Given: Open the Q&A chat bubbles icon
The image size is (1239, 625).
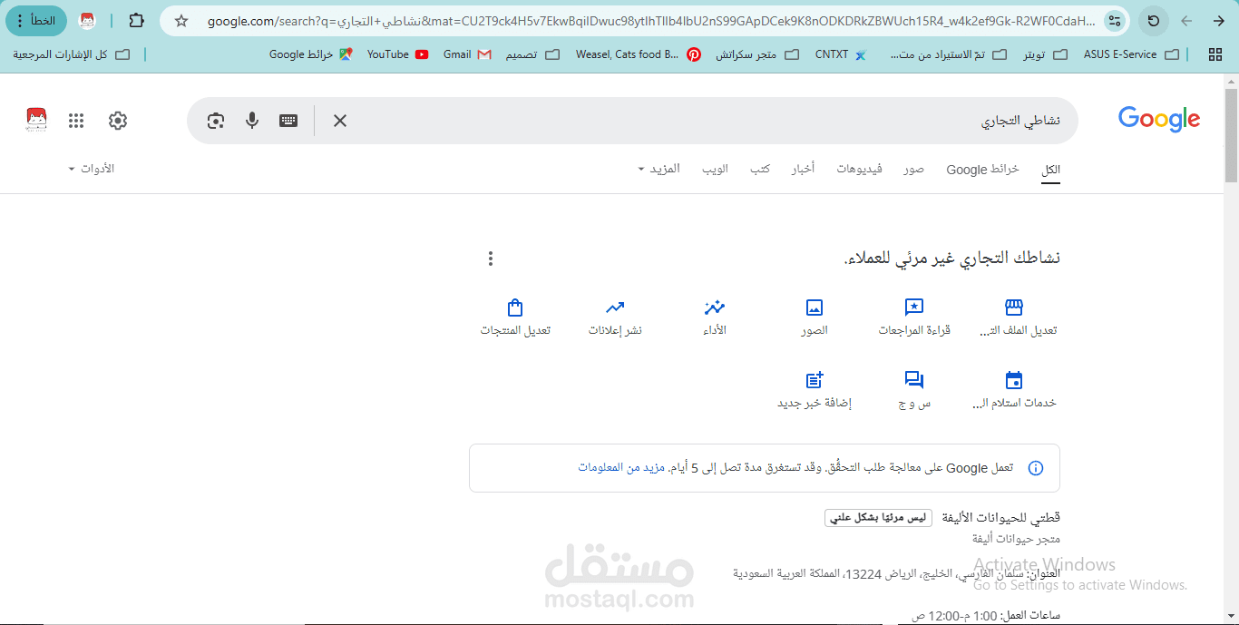Looking at the screenshot, I should (x=914, y=380).
